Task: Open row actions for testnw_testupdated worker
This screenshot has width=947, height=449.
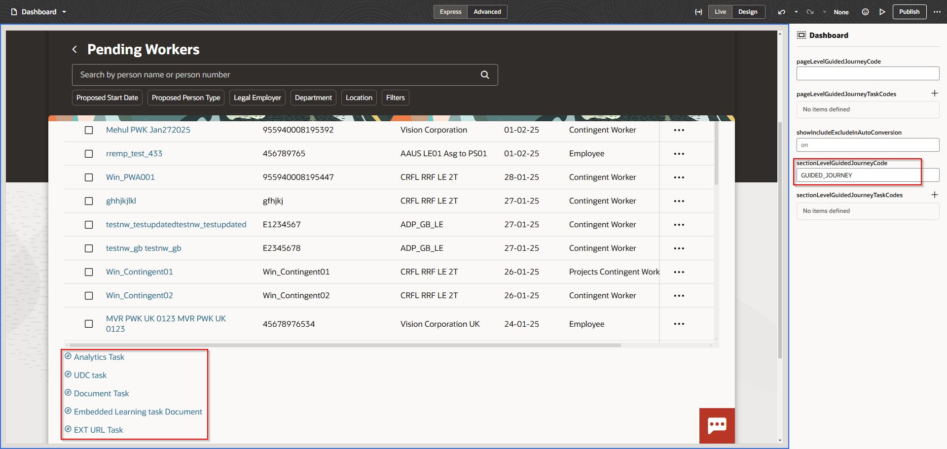Action: point(679,225)
